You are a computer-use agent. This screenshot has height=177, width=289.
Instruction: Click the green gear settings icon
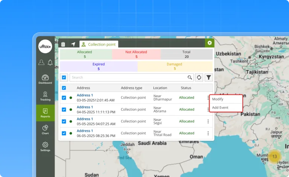tap(209, 43)
